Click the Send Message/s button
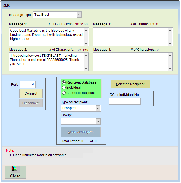Viewport: 181px width, 183px height. (81, 132)
